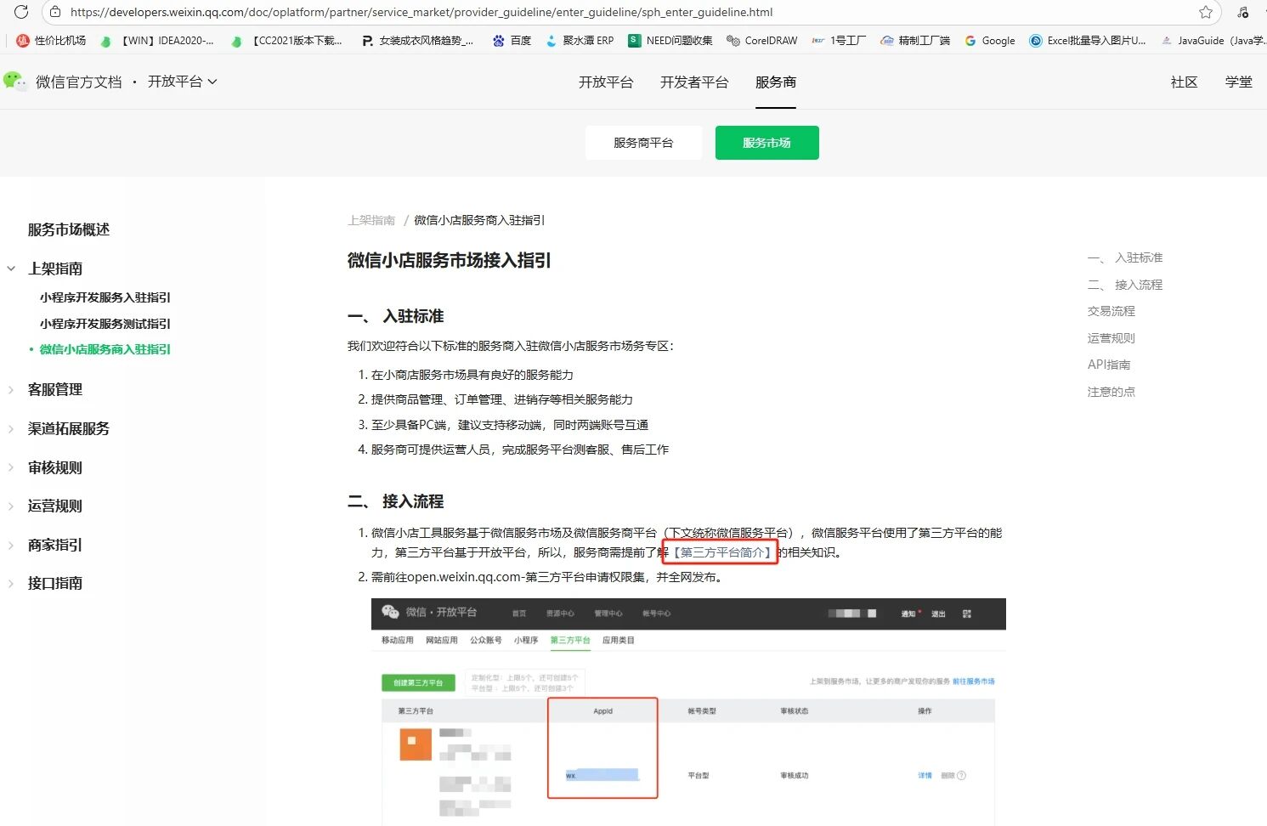Select the green 服务市场 button
The width and height of the screenshot is (1267, 826).
tap(766, 143)
